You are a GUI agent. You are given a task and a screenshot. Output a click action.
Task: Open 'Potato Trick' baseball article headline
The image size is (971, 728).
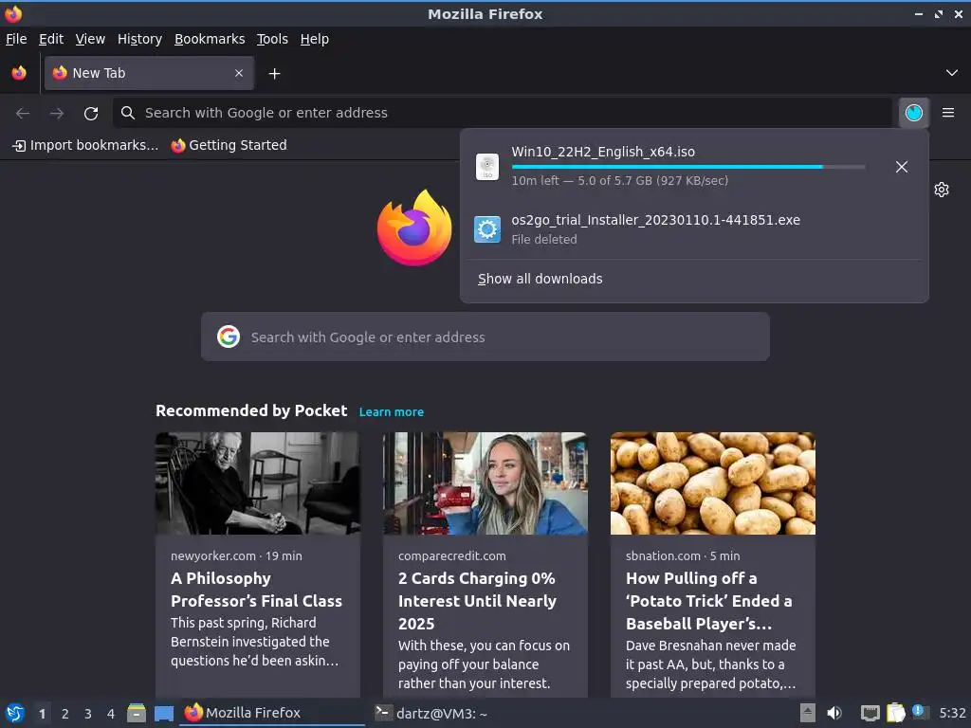(x=709, y=600)
